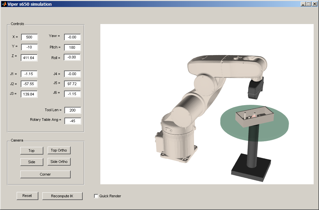Click the "Rotary Table Ang =" label
319x210 pixels.
(45, 120)
